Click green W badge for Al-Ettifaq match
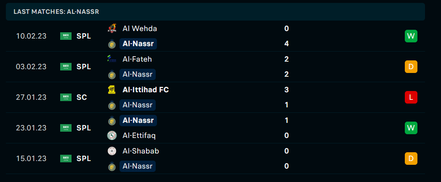441x182 pixels. (x=411, y=128)
